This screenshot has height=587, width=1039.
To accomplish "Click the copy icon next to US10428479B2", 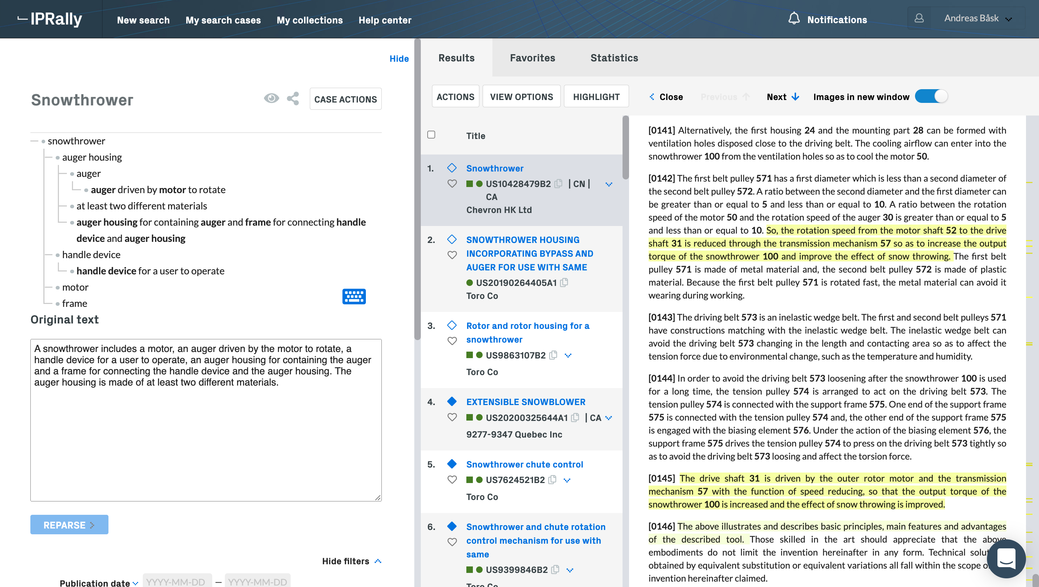I will coord(558,183).
